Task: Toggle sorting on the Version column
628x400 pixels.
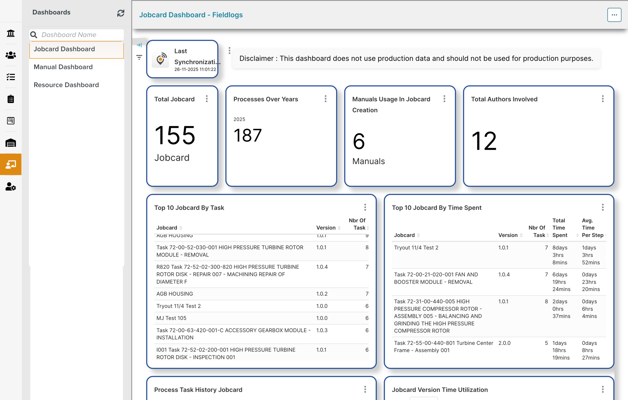Action: pos(339,228)
